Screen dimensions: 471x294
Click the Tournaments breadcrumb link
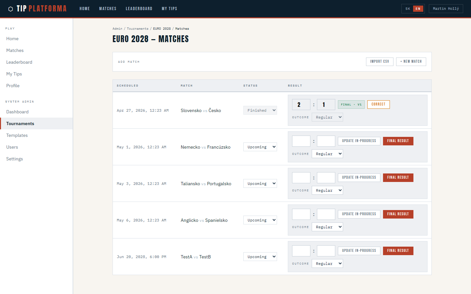click(137, 29)
